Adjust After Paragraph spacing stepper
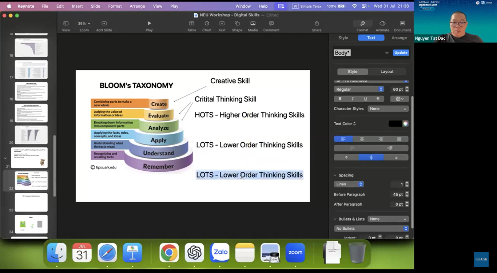497x273 pixels. 407,204
